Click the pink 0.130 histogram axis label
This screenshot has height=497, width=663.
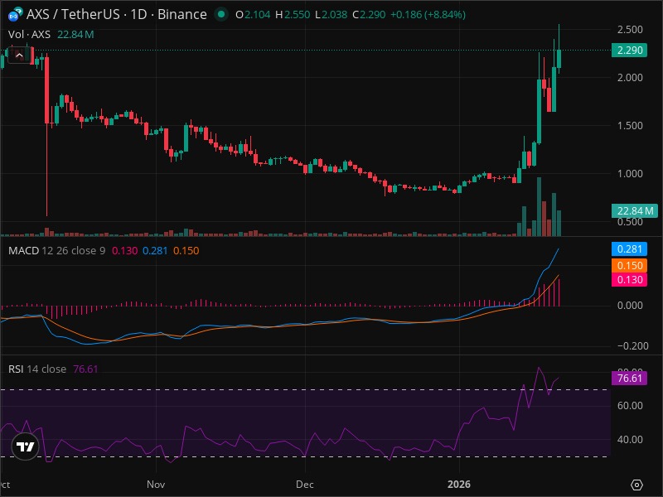(x=629, y=279)
